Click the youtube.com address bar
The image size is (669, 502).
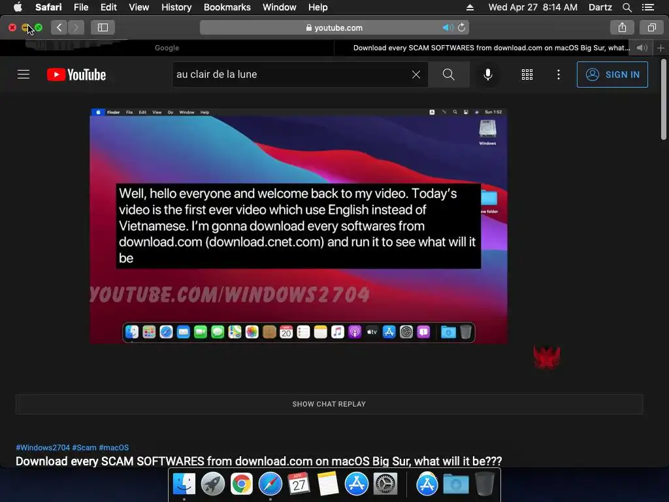334,27
